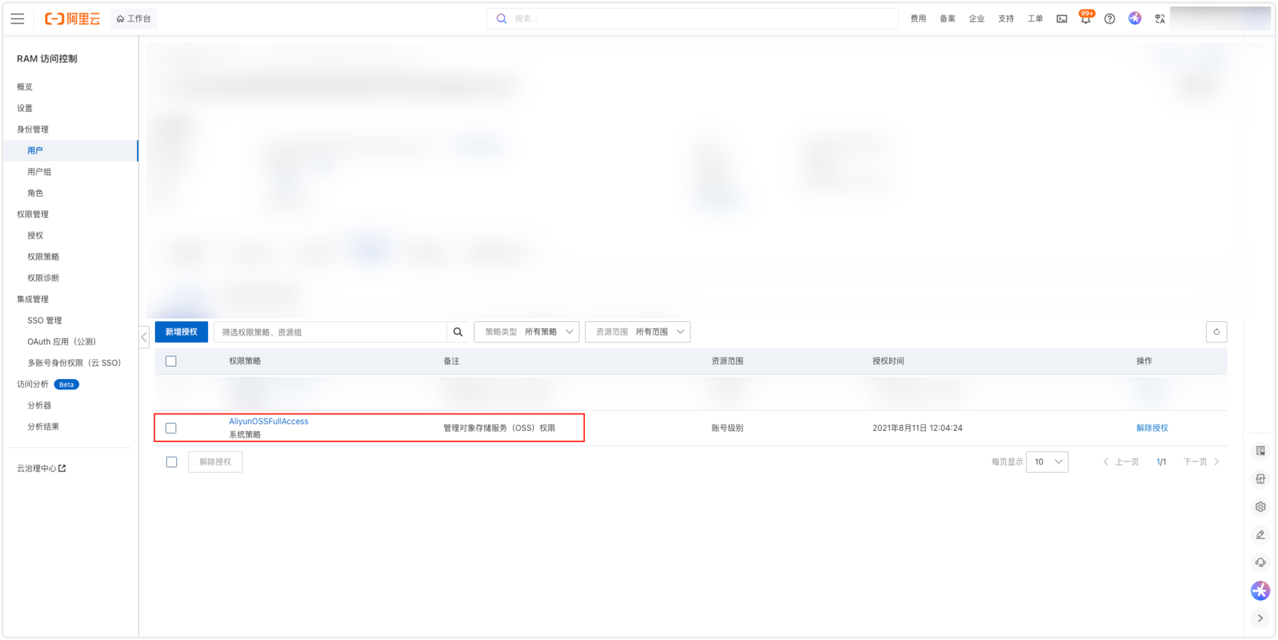Refresh the permissions list
This screenshot has height=640, width=1278.
[x=1216, y=332]
